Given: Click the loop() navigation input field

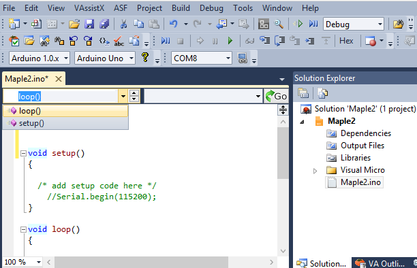Looking at the screenshot, I should (x=61, y=97).
